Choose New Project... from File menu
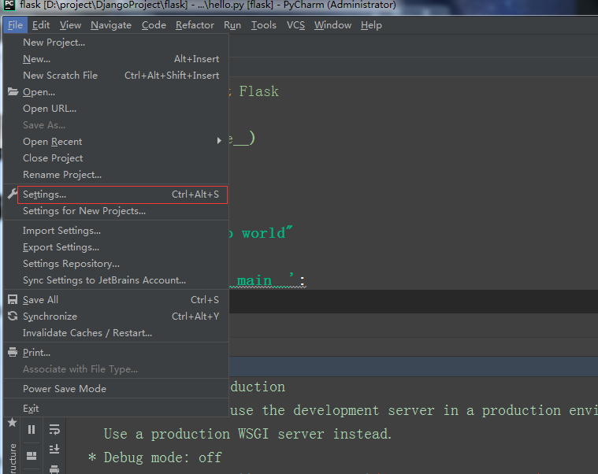This screenshot has width=598, height=474. click(x=116, y=43)
